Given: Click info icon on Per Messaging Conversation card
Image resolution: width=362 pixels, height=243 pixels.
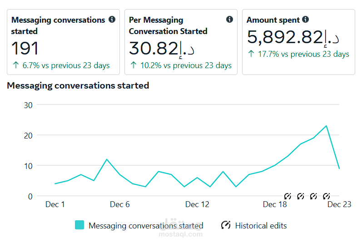Looking at the screenshot, I should pos(229,20).
